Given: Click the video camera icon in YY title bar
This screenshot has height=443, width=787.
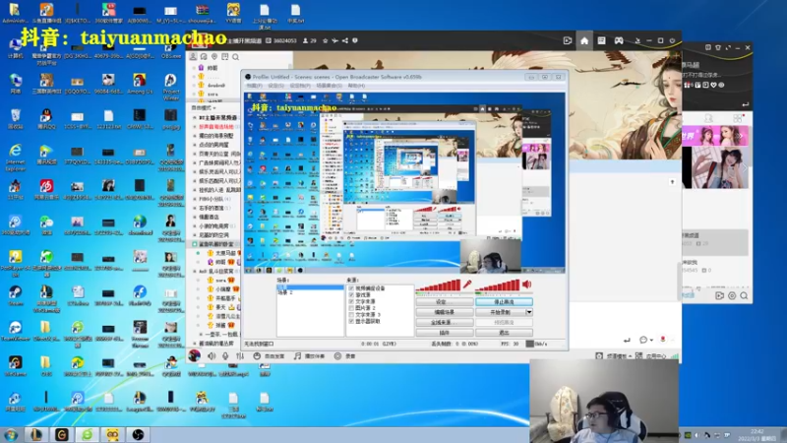Looking at the screenshot, I should point(568,40).
